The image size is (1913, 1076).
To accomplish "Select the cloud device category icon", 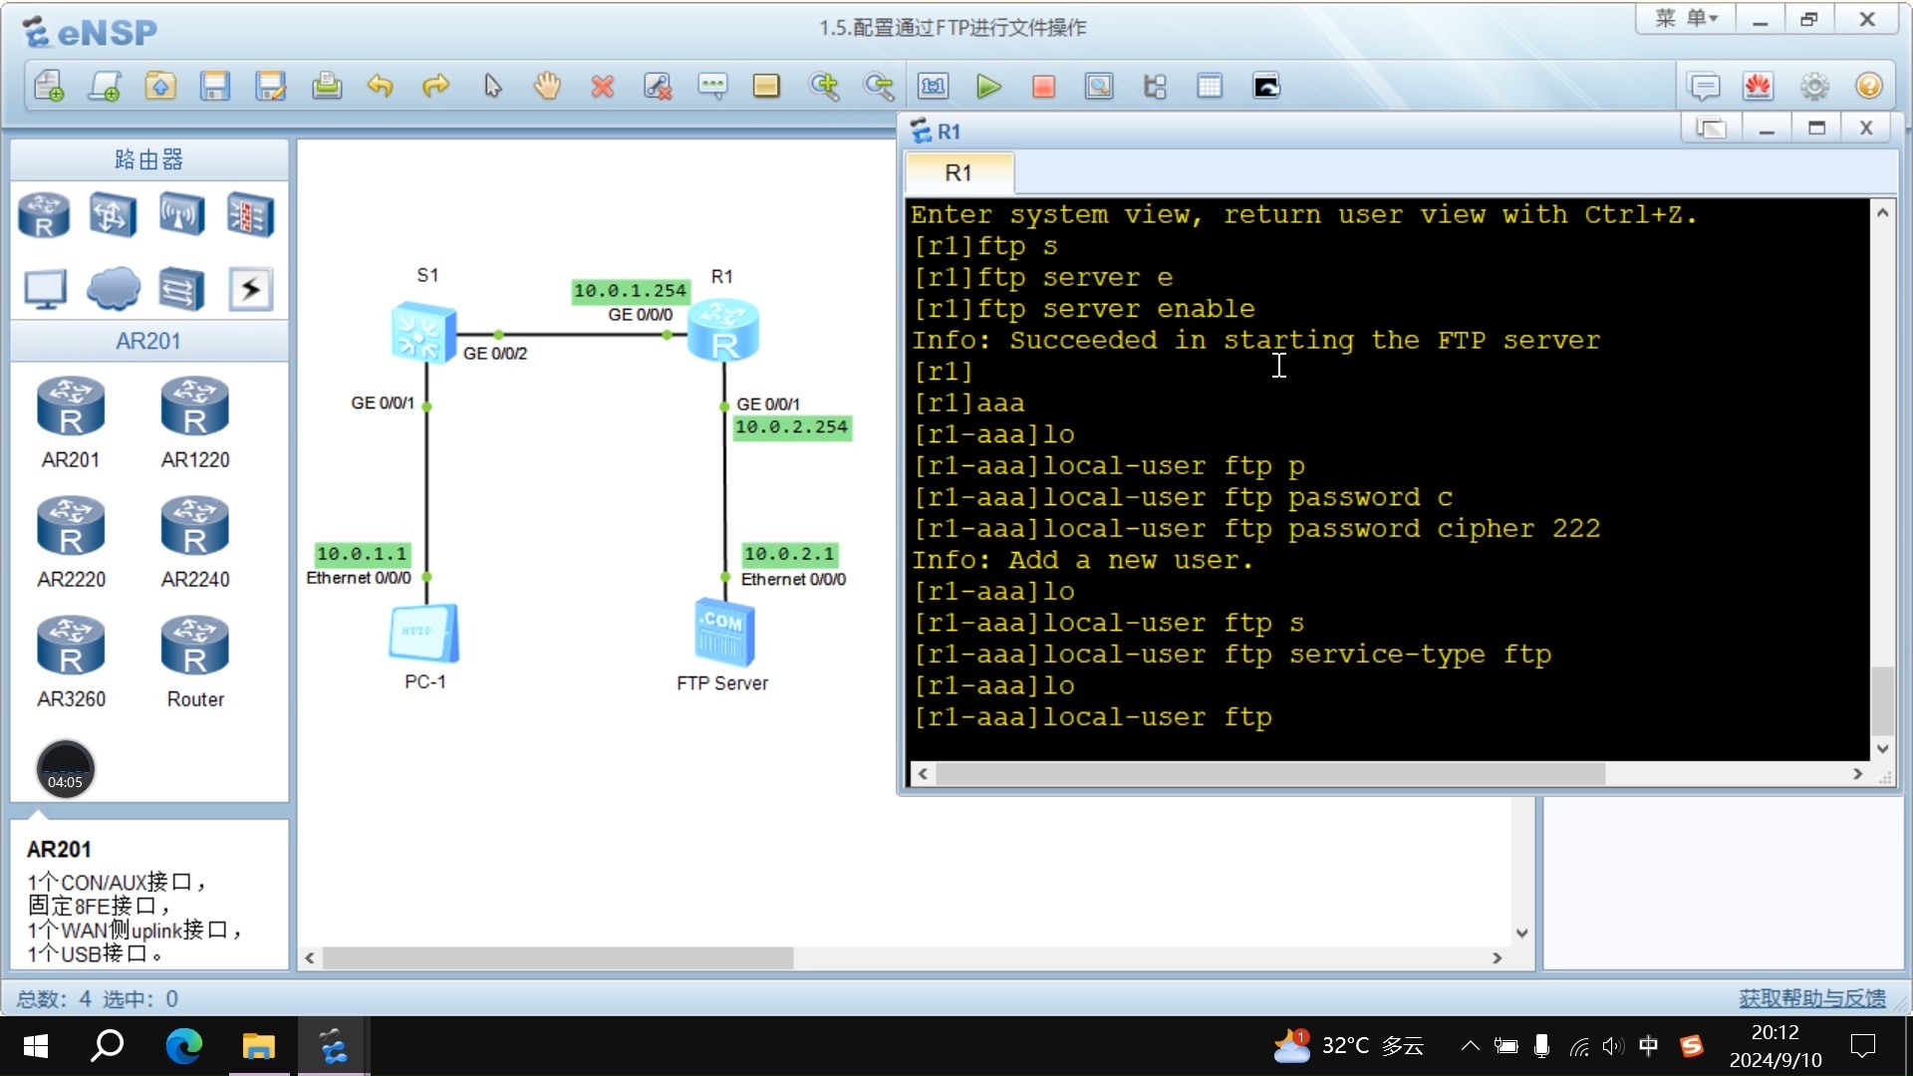I will point(113,289).
